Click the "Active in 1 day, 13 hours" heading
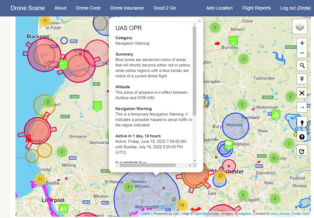This screenshot has height=218, width=314. click(138, 136)
